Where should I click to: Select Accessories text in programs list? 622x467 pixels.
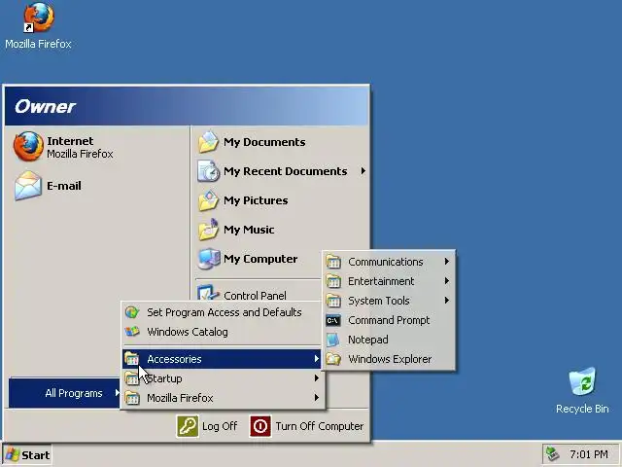pyautogui.click(x=174, y=359)
